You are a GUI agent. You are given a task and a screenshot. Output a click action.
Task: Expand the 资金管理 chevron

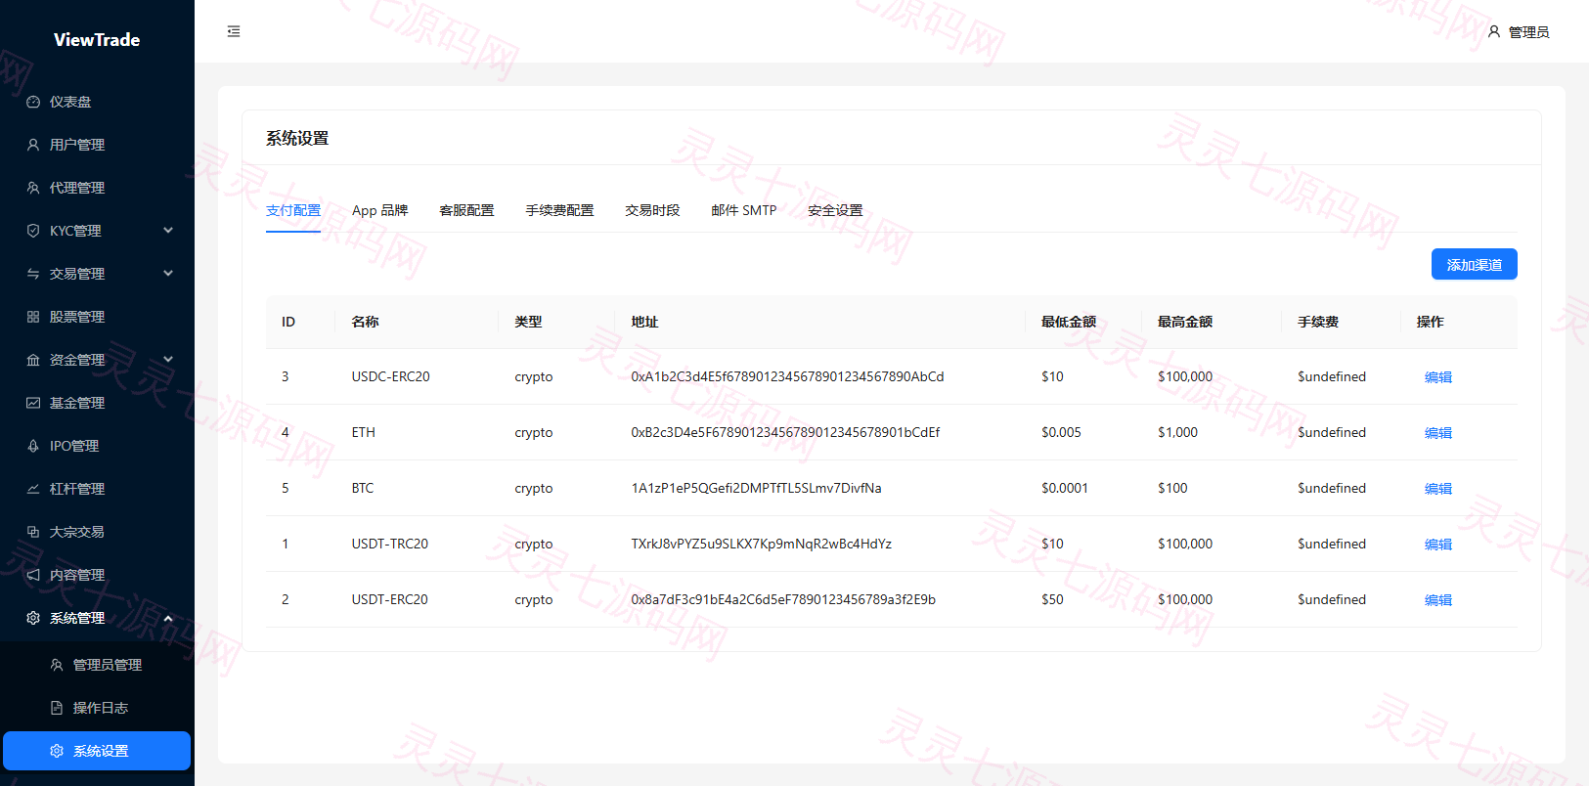coord(168,360)
